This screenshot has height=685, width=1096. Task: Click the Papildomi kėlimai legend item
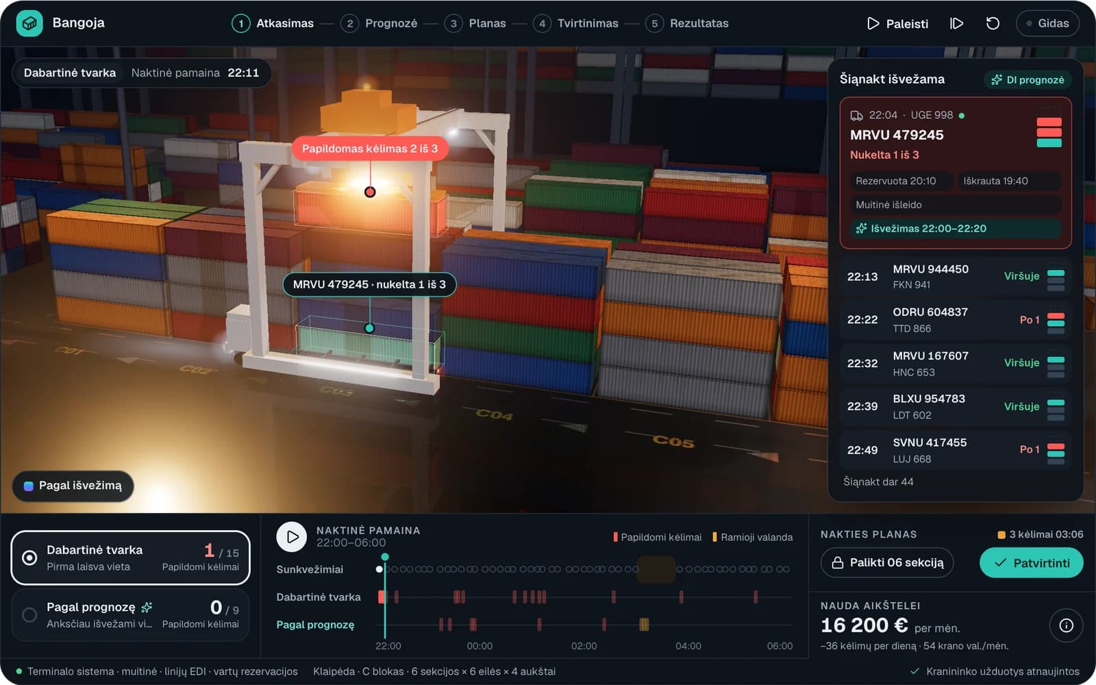[658, 537]
